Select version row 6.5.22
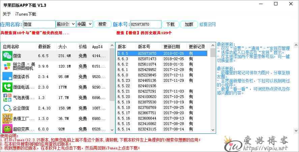 (162, 86)
